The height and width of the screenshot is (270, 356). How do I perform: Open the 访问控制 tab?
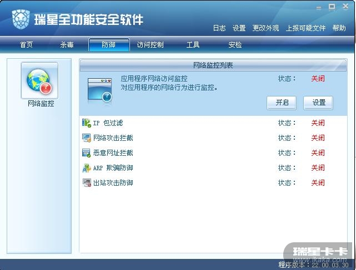pos(151,45)
